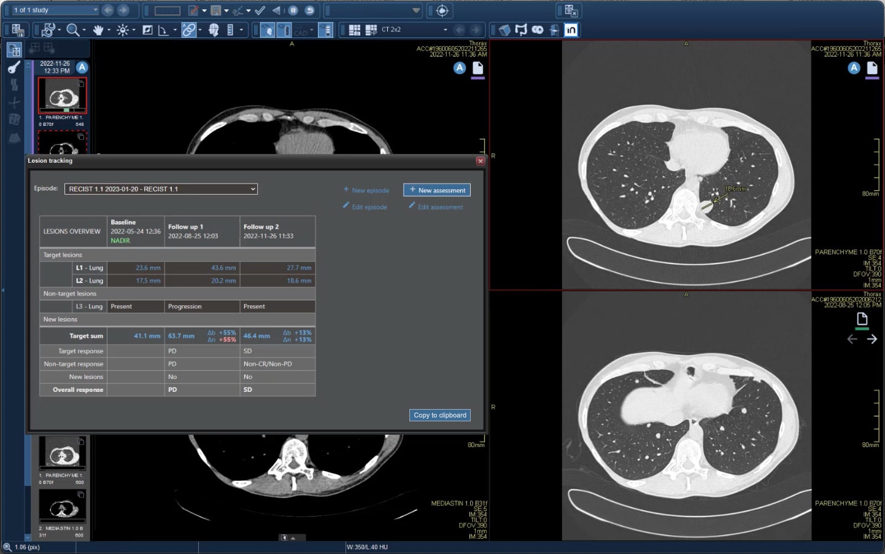
Task: Open the Episode selection dropdown
Action: point(161,189)
